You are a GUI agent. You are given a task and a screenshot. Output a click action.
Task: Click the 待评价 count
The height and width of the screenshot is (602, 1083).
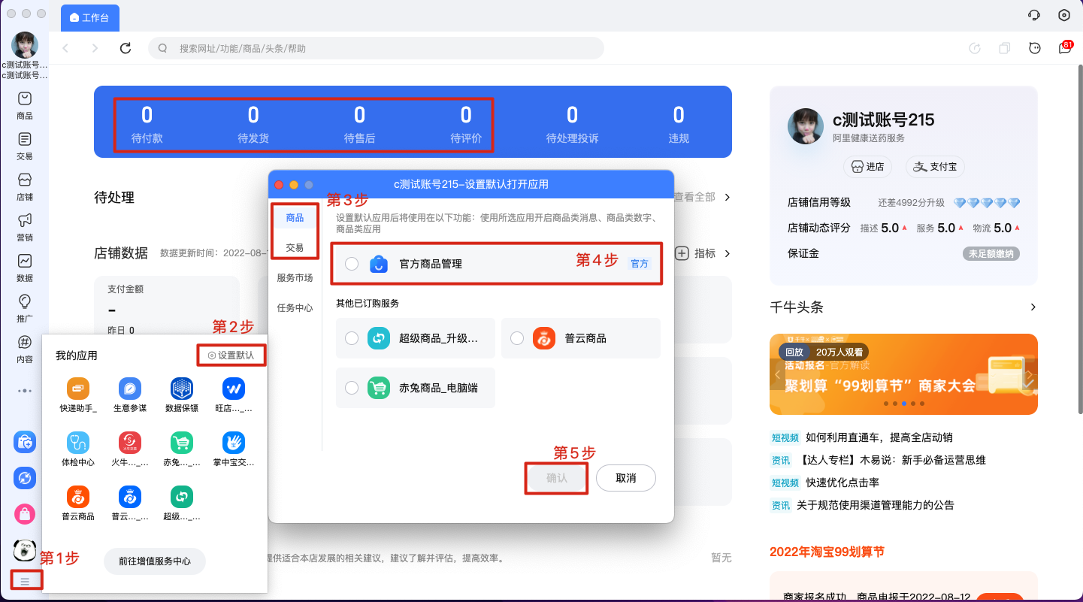tap(466, 115)
